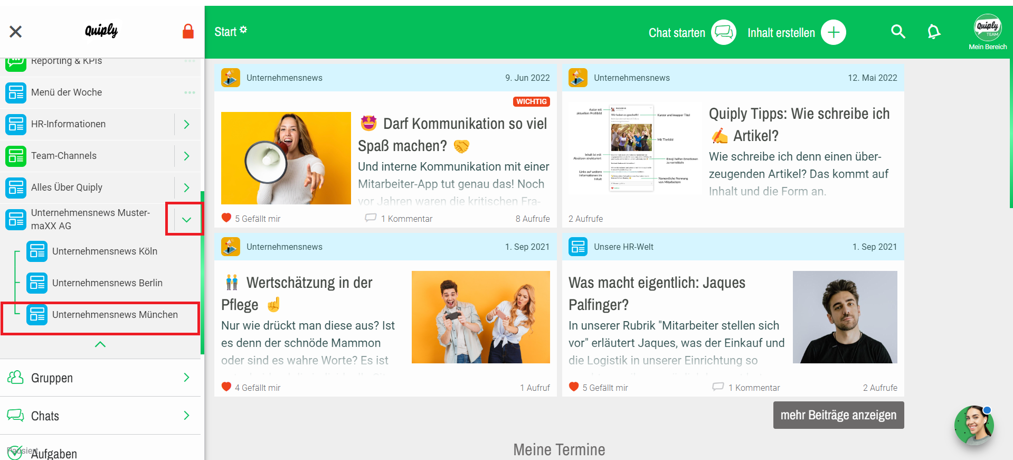This screenshot has height=460, width=1013.
Task: Click the Unternehmensnews MustermaXX AG icon
Action: (x=16, y=219)
